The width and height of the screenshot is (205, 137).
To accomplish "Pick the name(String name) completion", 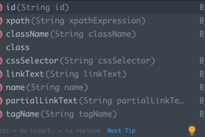I will click(x=47, y=87).
